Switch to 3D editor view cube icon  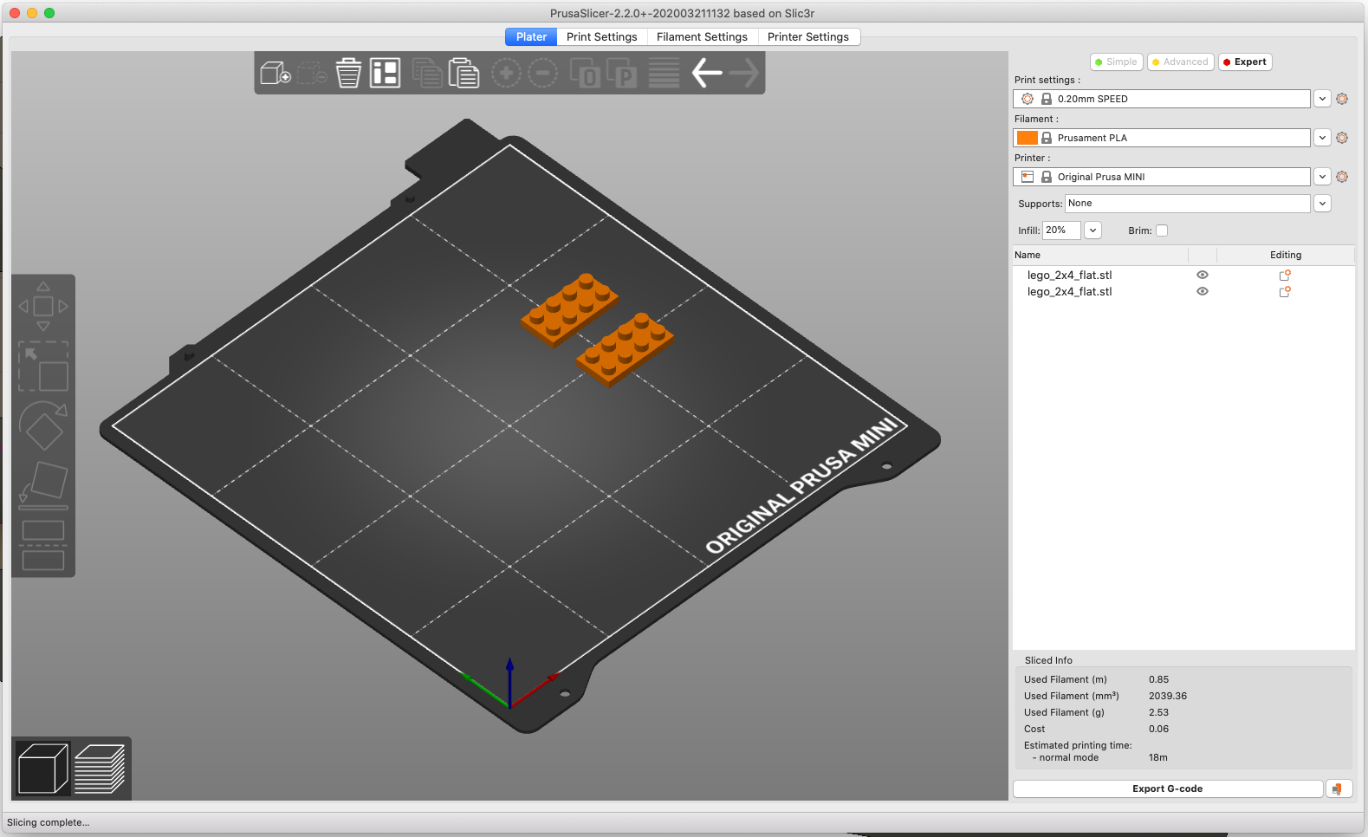point(43,769)
